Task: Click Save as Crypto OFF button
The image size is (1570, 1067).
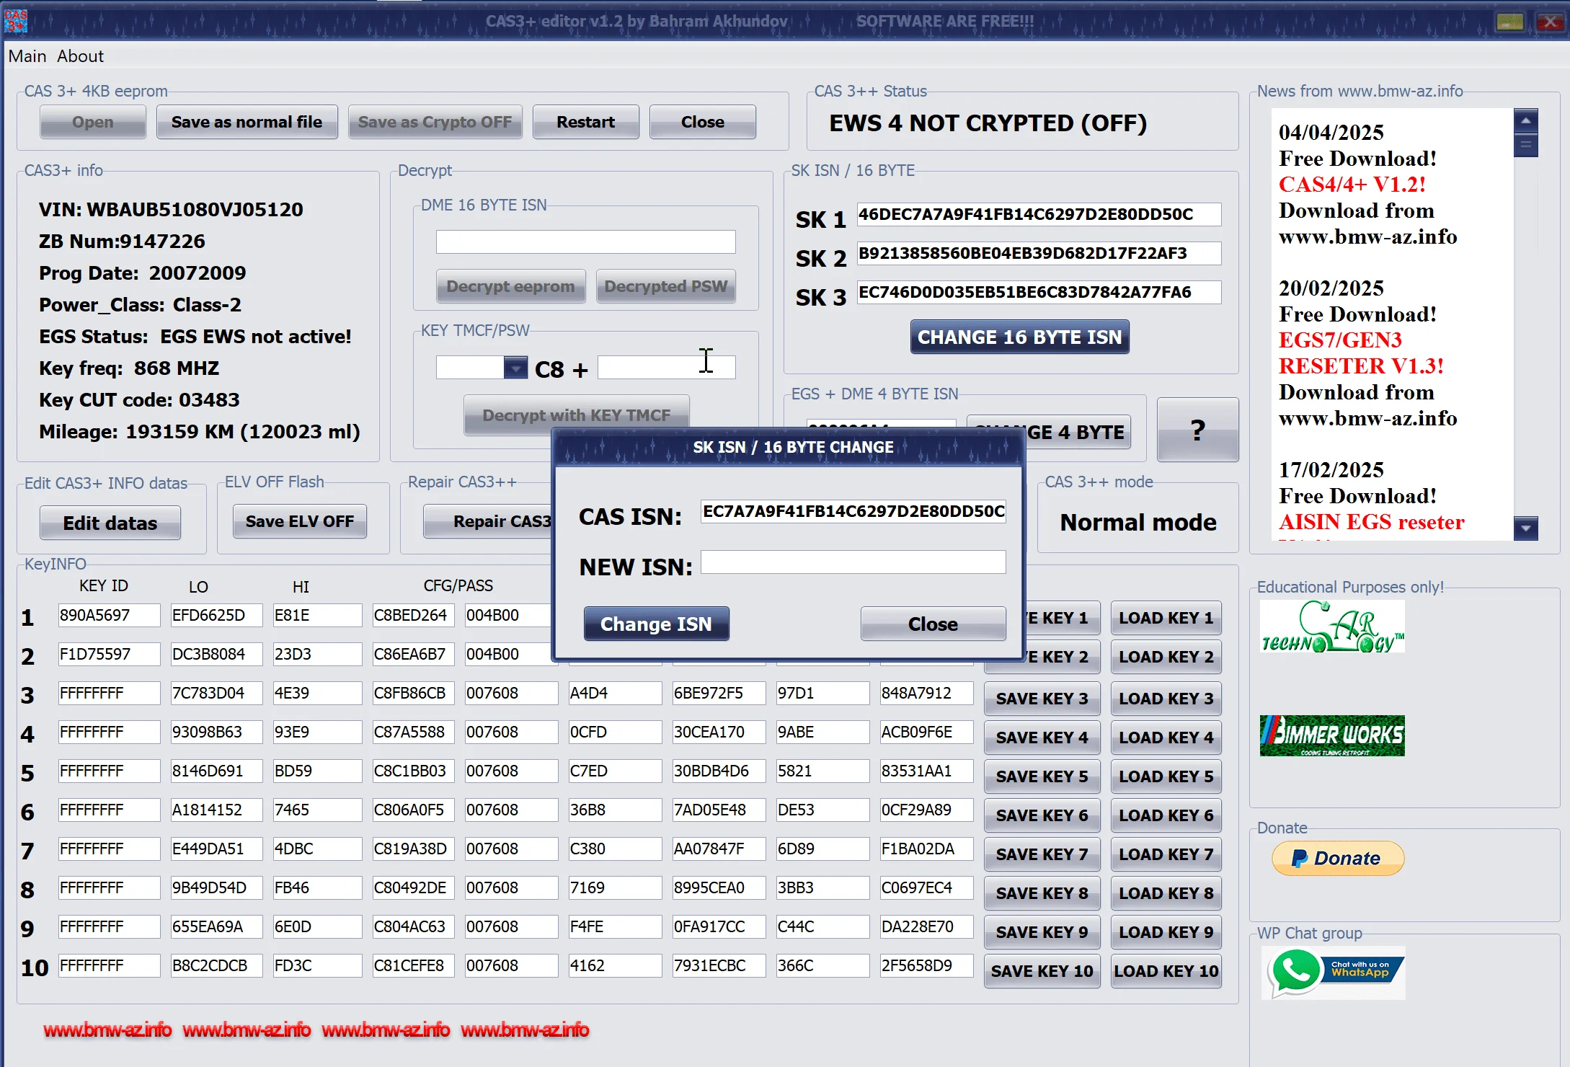Action: pos(435,122)
